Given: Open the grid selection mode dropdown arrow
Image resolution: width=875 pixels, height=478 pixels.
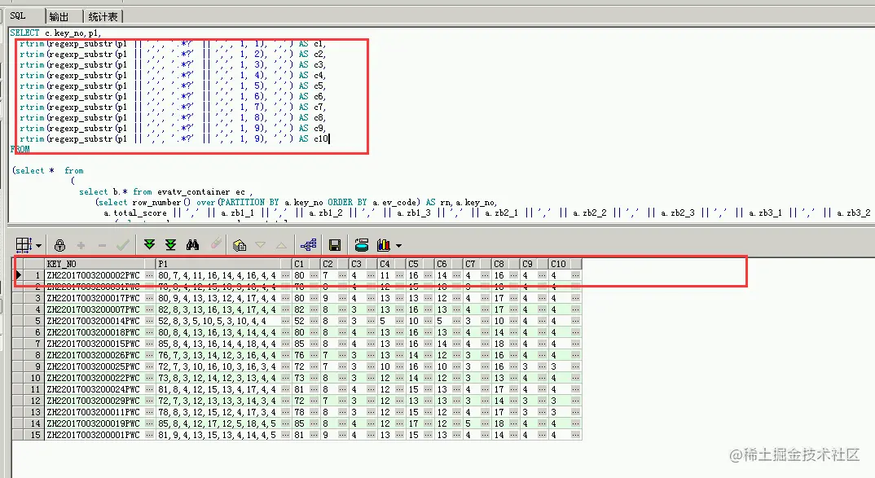Looking at the screenshot, I should pos(38,245).
